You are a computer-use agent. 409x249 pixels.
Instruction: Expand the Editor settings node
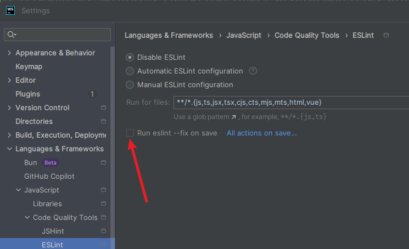[x=9, y=80]
